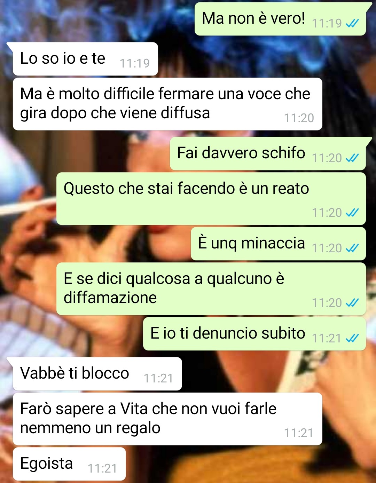Tap the 'E se dici qualcosa a qualcuno' message
Image resolution: width=376 pixels, height=483 pixels.
point(211,289)
